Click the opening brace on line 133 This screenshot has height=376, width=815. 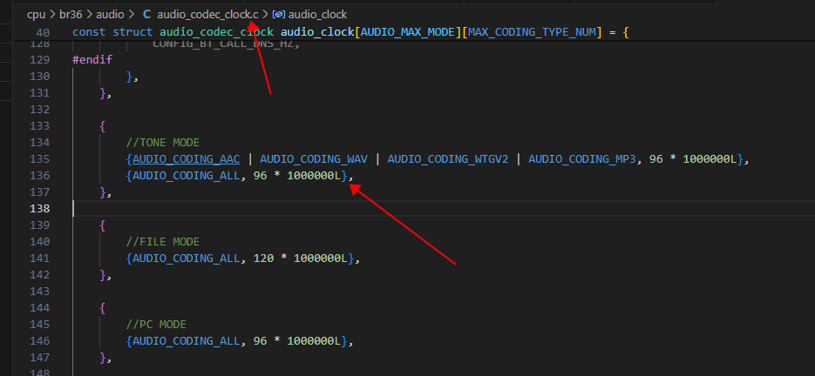pos(103,126)
